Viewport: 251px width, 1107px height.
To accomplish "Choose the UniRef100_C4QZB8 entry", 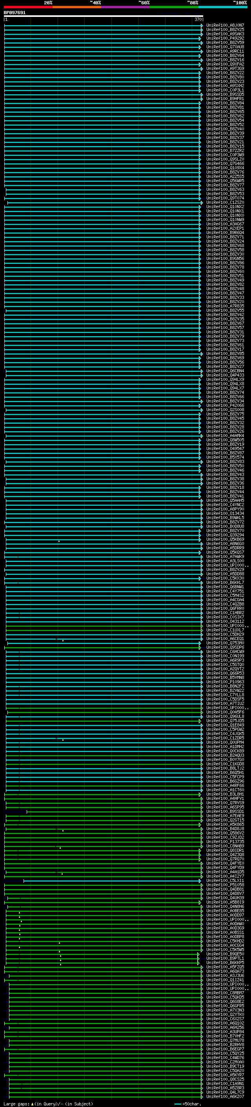I will tap(225, 604).
